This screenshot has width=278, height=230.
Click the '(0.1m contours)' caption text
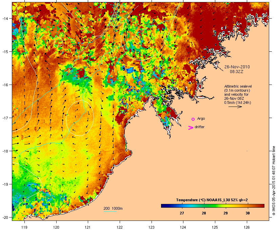click(x=237, y=90)
